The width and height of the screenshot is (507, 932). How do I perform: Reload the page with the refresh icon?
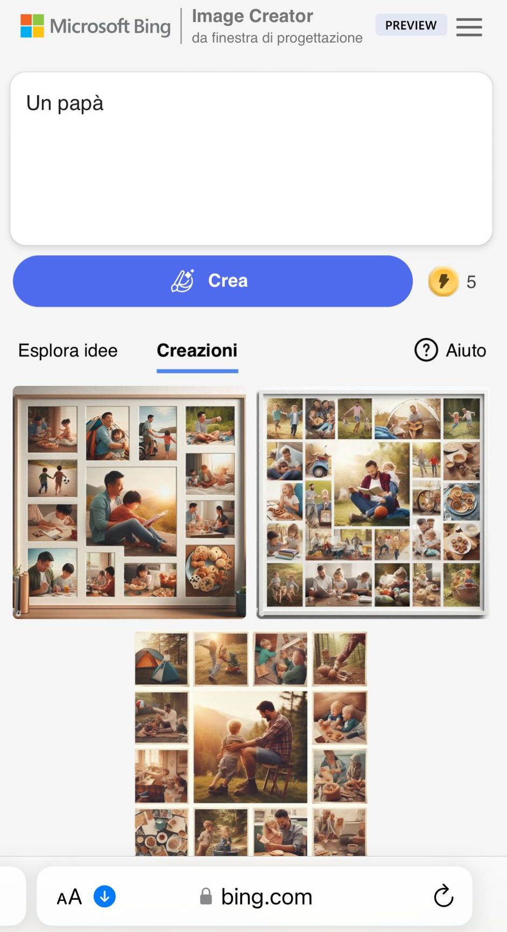coord(443,896)
